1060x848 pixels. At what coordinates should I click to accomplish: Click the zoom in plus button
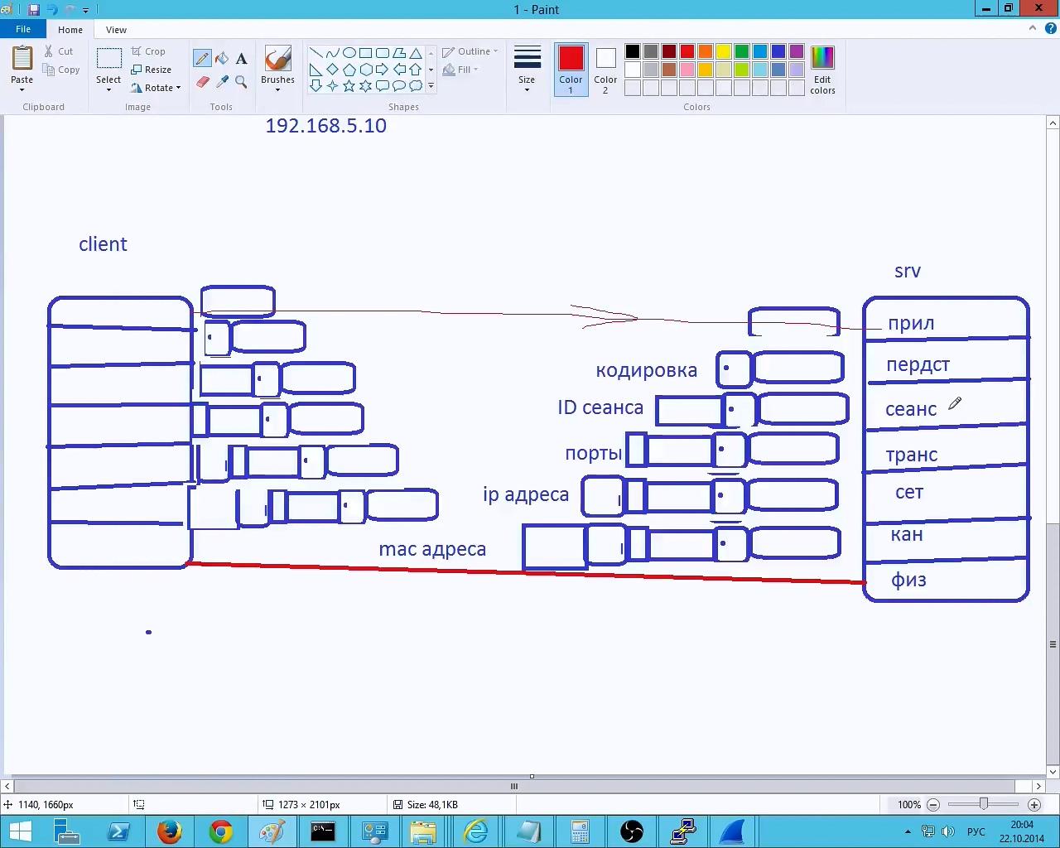1033,804
